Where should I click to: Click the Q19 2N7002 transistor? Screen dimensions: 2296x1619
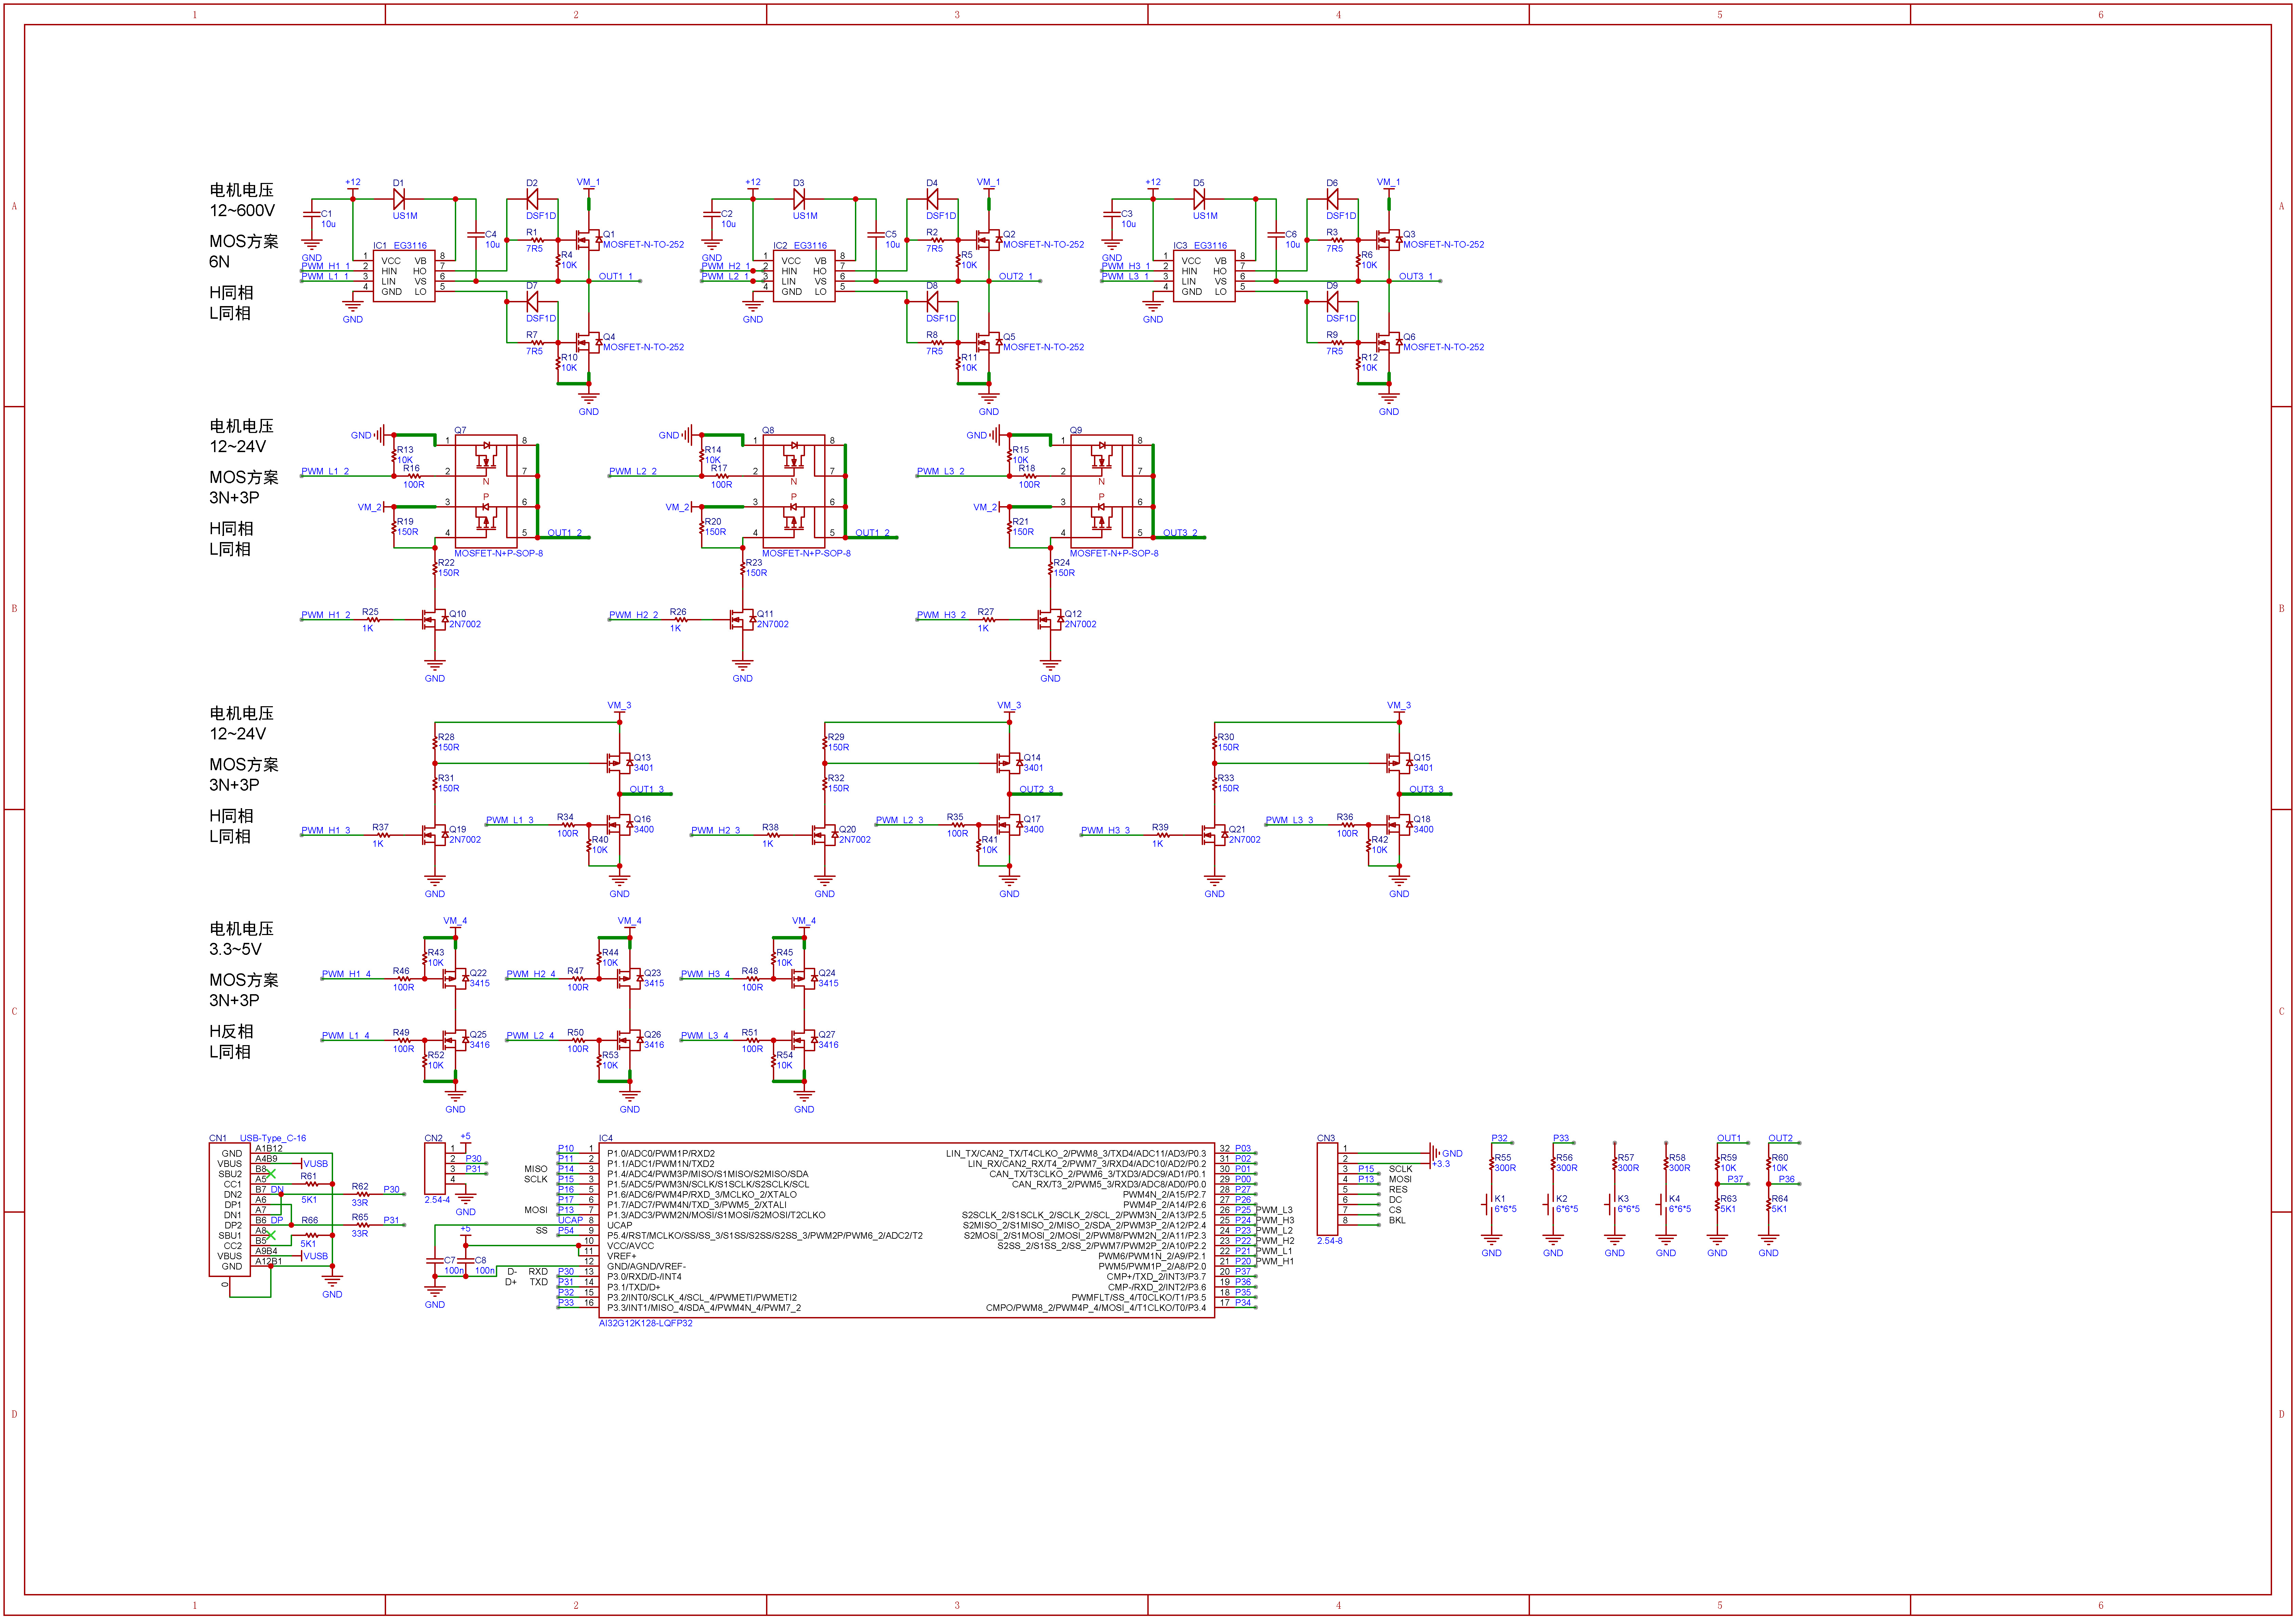[435, 835]
